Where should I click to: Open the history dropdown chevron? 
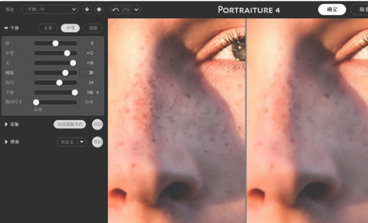tap(135, 10)
